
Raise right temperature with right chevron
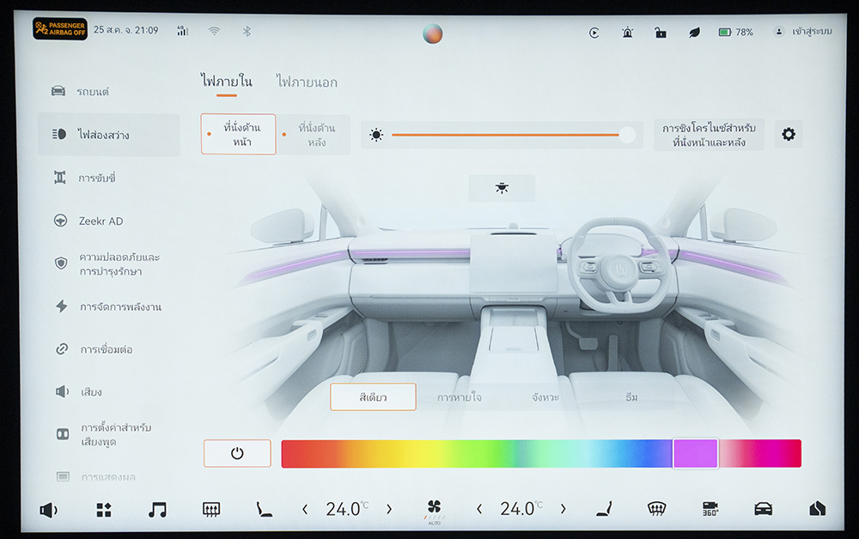[564, 509]
